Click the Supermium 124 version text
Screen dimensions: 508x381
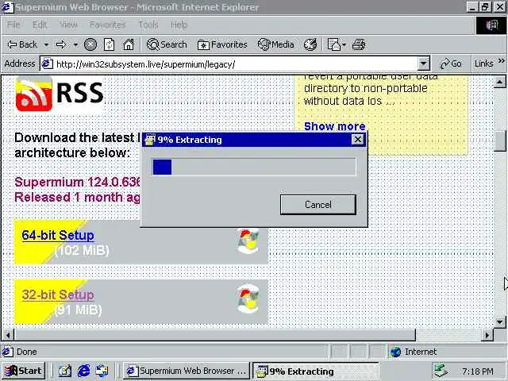[78, 182]
